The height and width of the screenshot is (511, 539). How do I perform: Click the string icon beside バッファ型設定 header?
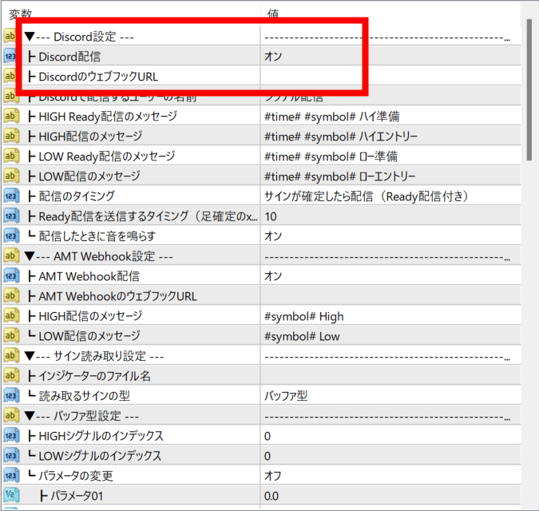tap(11, 415)
